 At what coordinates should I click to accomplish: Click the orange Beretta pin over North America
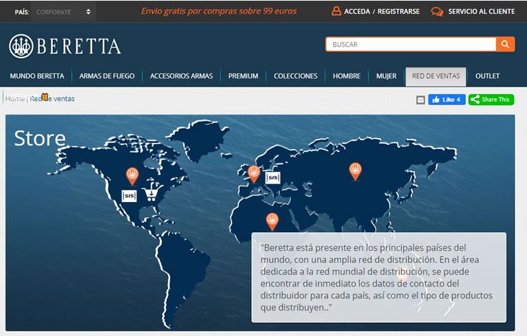[x=132, y=176]
